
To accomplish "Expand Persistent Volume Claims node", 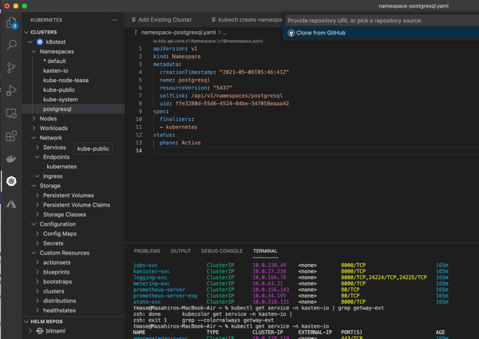I will (x=38, y=205).
